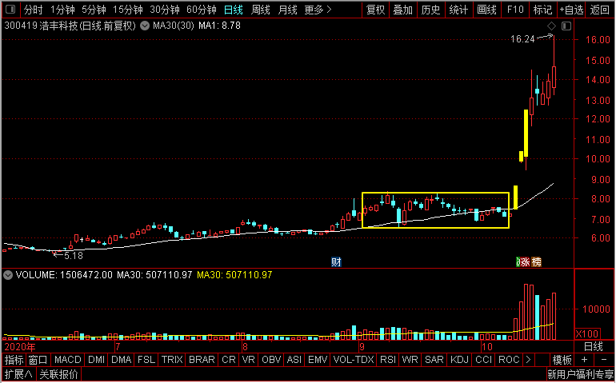616x383 pixels.
Task: Toggle 标记 markers on the chart
Action: tap(542, 10)
